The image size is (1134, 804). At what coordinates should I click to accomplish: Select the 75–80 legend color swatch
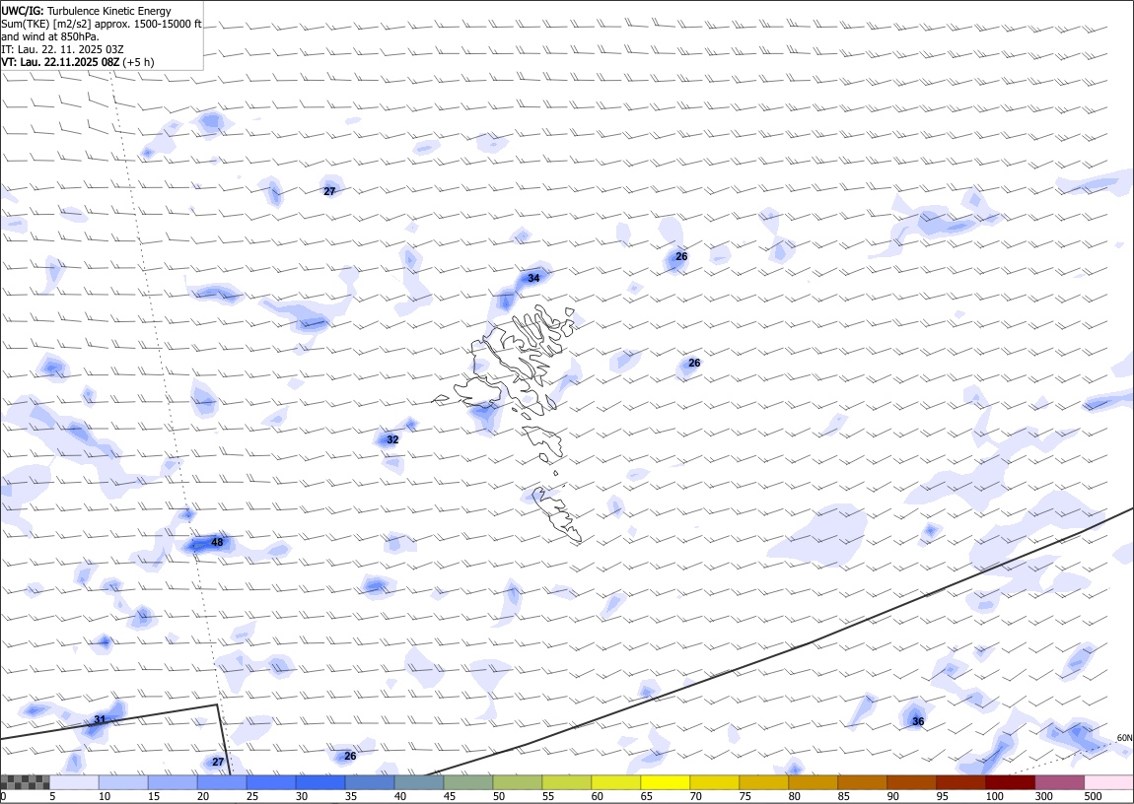763,782
